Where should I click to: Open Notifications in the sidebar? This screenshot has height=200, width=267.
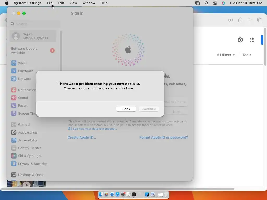[24, 90]
